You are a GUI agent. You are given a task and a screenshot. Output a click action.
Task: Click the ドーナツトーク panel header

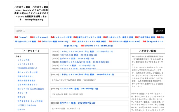(x=31, y=51)
